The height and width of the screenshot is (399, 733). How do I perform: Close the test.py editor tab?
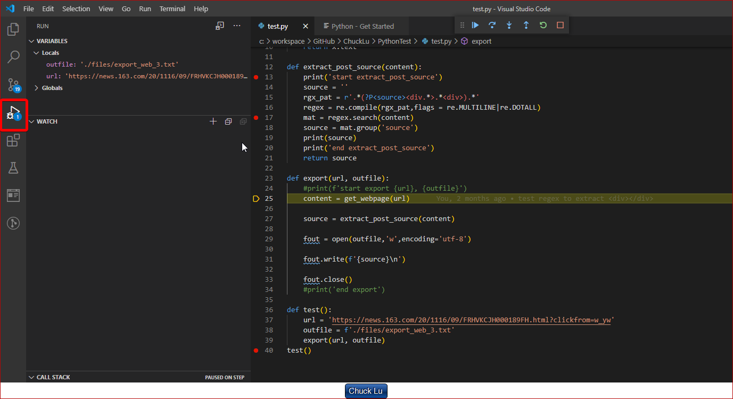click(306, 26)
